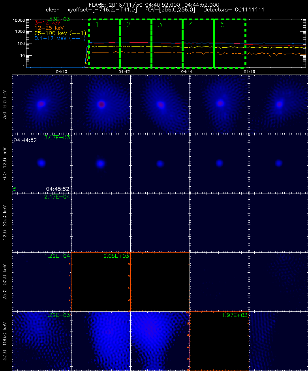
Task: Open fifth image panel in 25.0-50.0 keV row
Action: pos(278,282)
